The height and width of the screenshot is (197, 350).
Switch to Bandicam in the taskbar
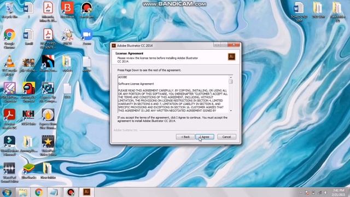tap(71, 192)
